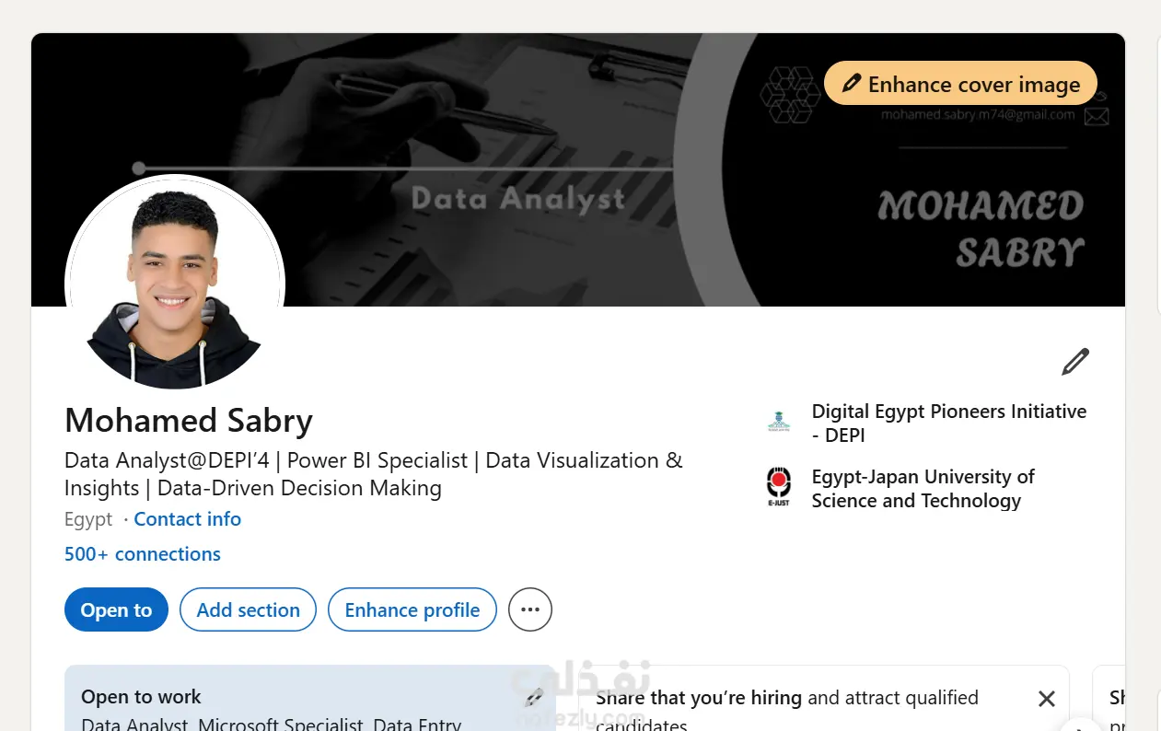Screen dimensions: 1161x731
Task: Click the Add section button
Action: (248, 609)
